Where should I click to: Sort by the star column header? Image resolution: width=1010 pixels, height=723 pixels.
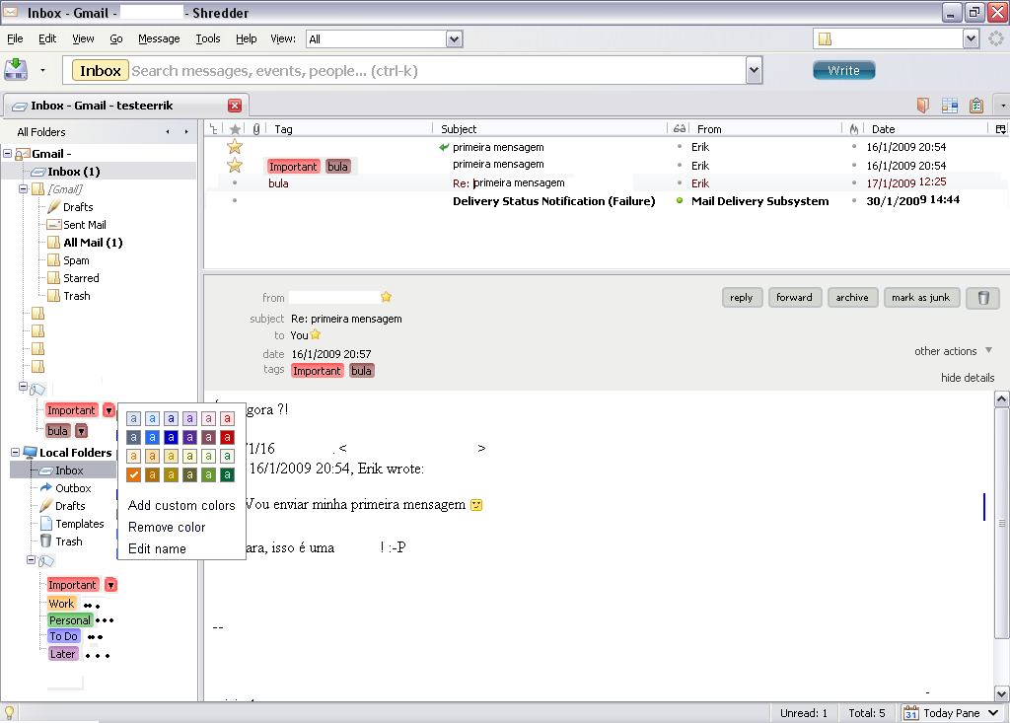235,129
